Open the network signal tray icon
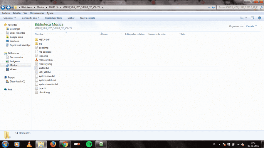The height and width of the screenshot is (148, 264). point(238,144)
